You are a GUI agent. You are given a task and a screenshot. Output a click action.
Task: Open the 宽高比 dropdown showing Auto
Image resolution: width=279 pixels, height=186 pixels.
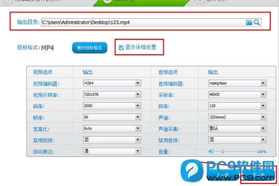pyautogui.click(x=112, y=129)
